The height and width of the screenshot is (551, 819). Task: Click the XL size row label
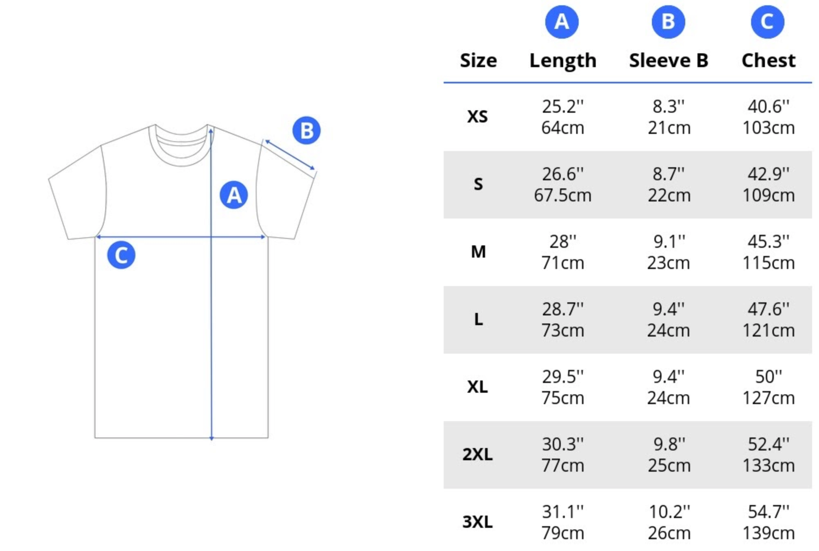(477, 387)
